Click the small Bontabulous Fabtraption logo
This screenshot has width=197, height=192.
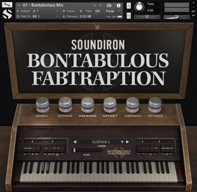119,152
